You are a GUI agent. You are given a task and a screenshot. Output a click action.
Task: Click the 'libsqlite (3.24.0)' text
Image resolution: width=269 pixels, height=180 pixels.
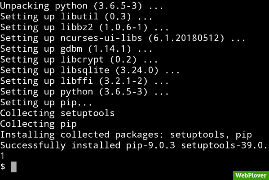tap(109, 70)
